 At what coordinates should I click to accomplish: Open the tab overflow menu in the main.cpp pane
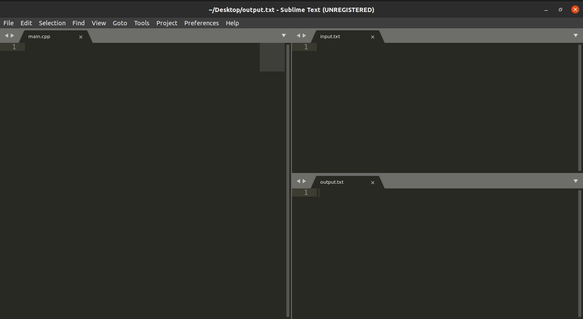(x=283, y=36)
